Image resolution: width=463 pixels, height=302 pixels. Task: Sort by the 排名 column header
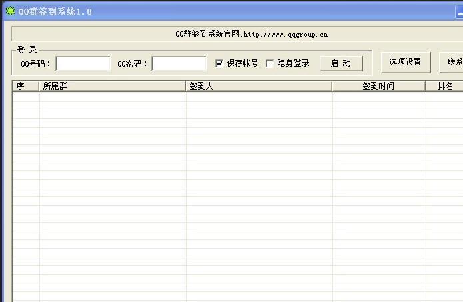click(444, 86)
